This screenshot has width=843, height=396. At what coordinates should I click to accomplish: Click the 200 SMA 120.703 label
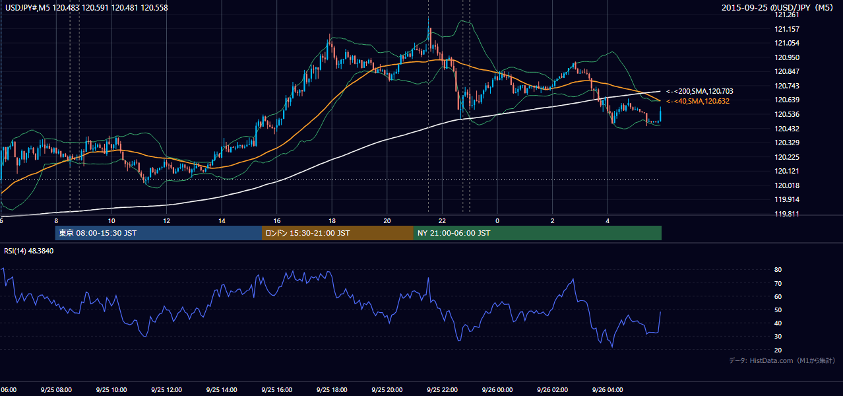tap(699, 91)
